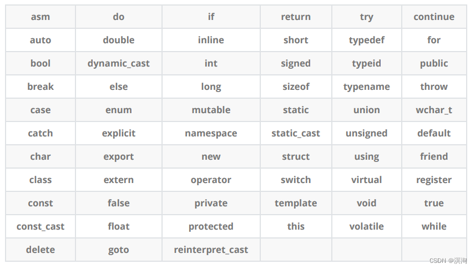This screenshot has height=269, width=475.
Task: Select the 'goto' table cell
Action: [118, 250]
